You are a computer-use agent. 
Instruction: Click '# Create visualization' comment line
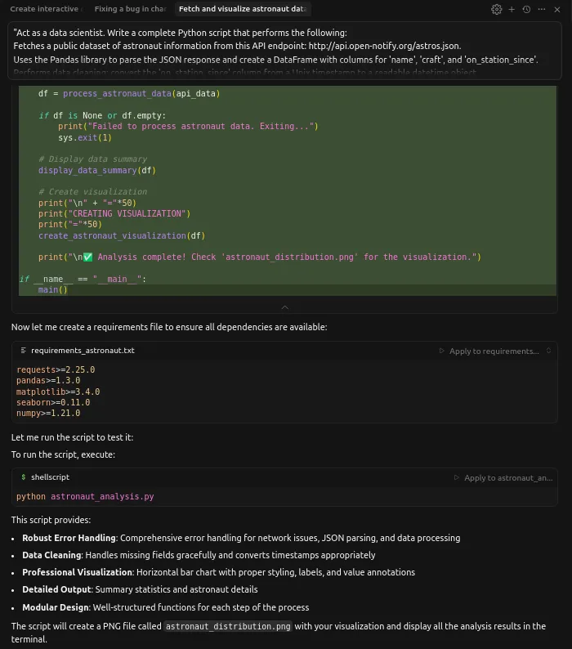point(92,191)
